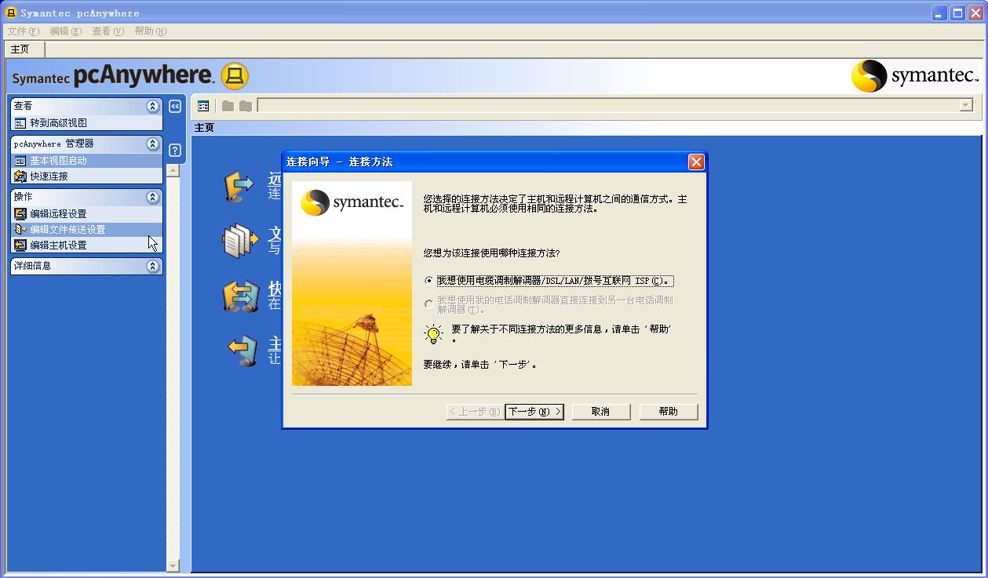Click the first folder icon in toolbar

click(x=228, y=106)
